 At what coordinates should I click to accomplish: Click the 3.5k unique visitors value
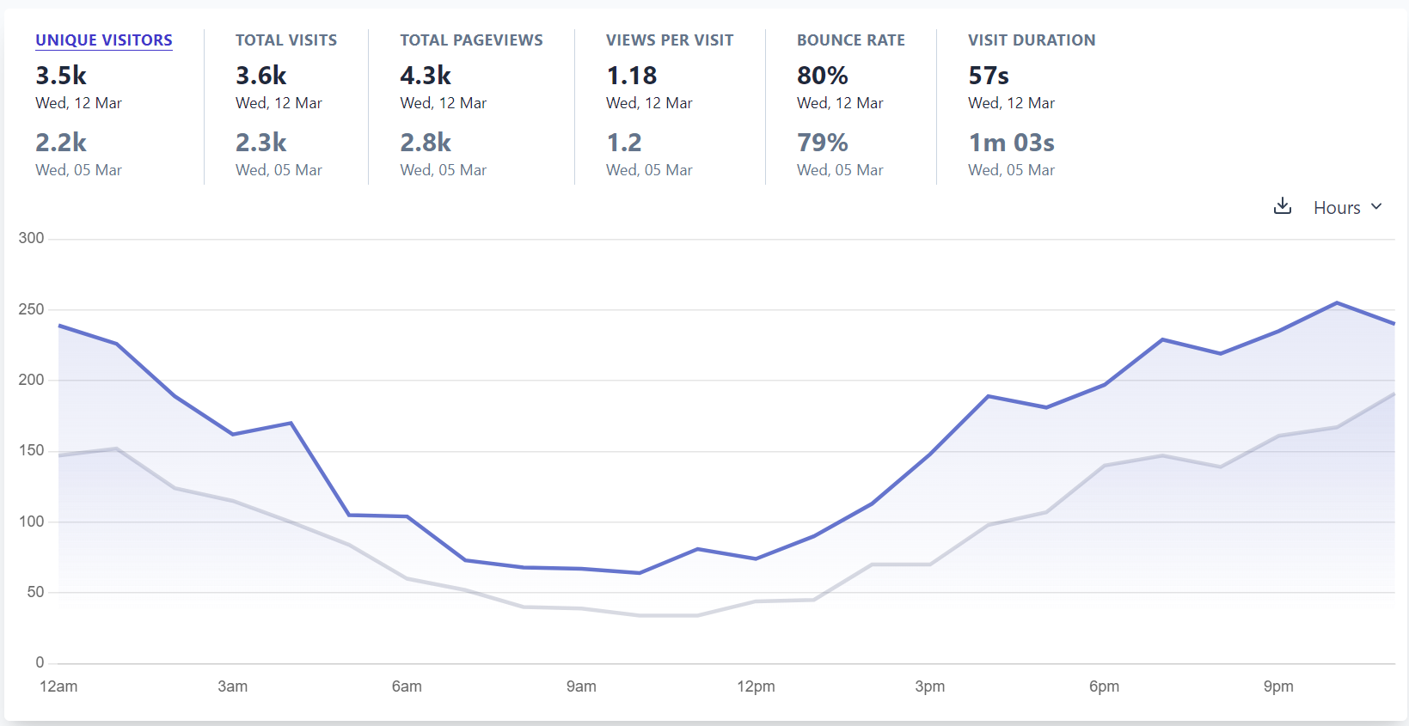(x=61, y=76)
